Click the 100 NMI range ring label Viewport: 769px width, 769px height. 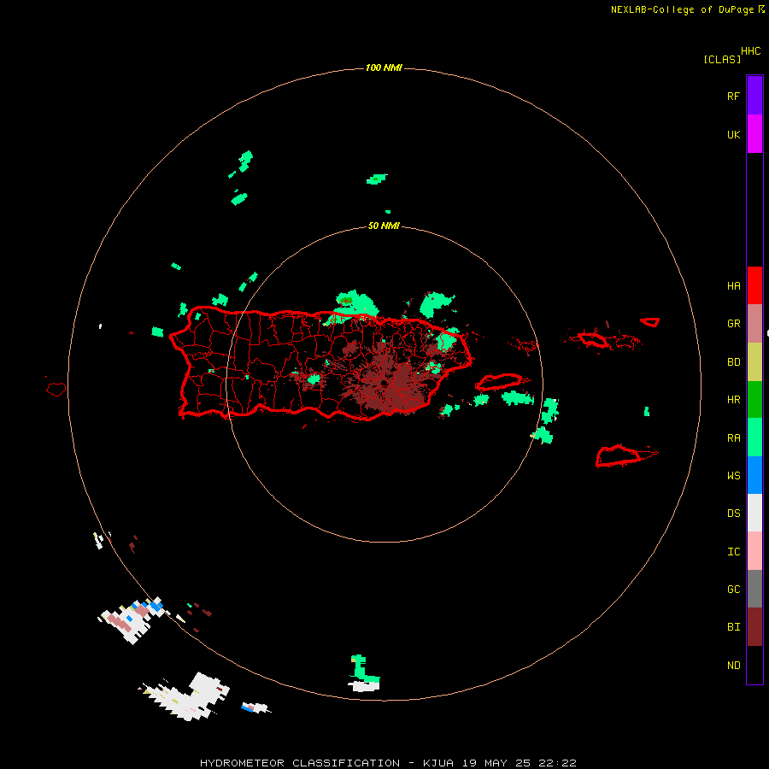(384, 68)
